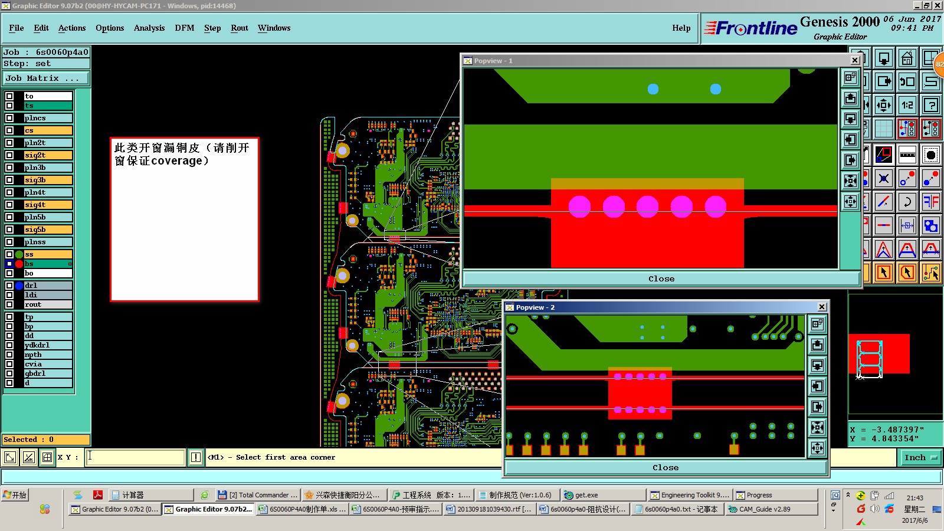Click the question mark help icon

[930, 105]
